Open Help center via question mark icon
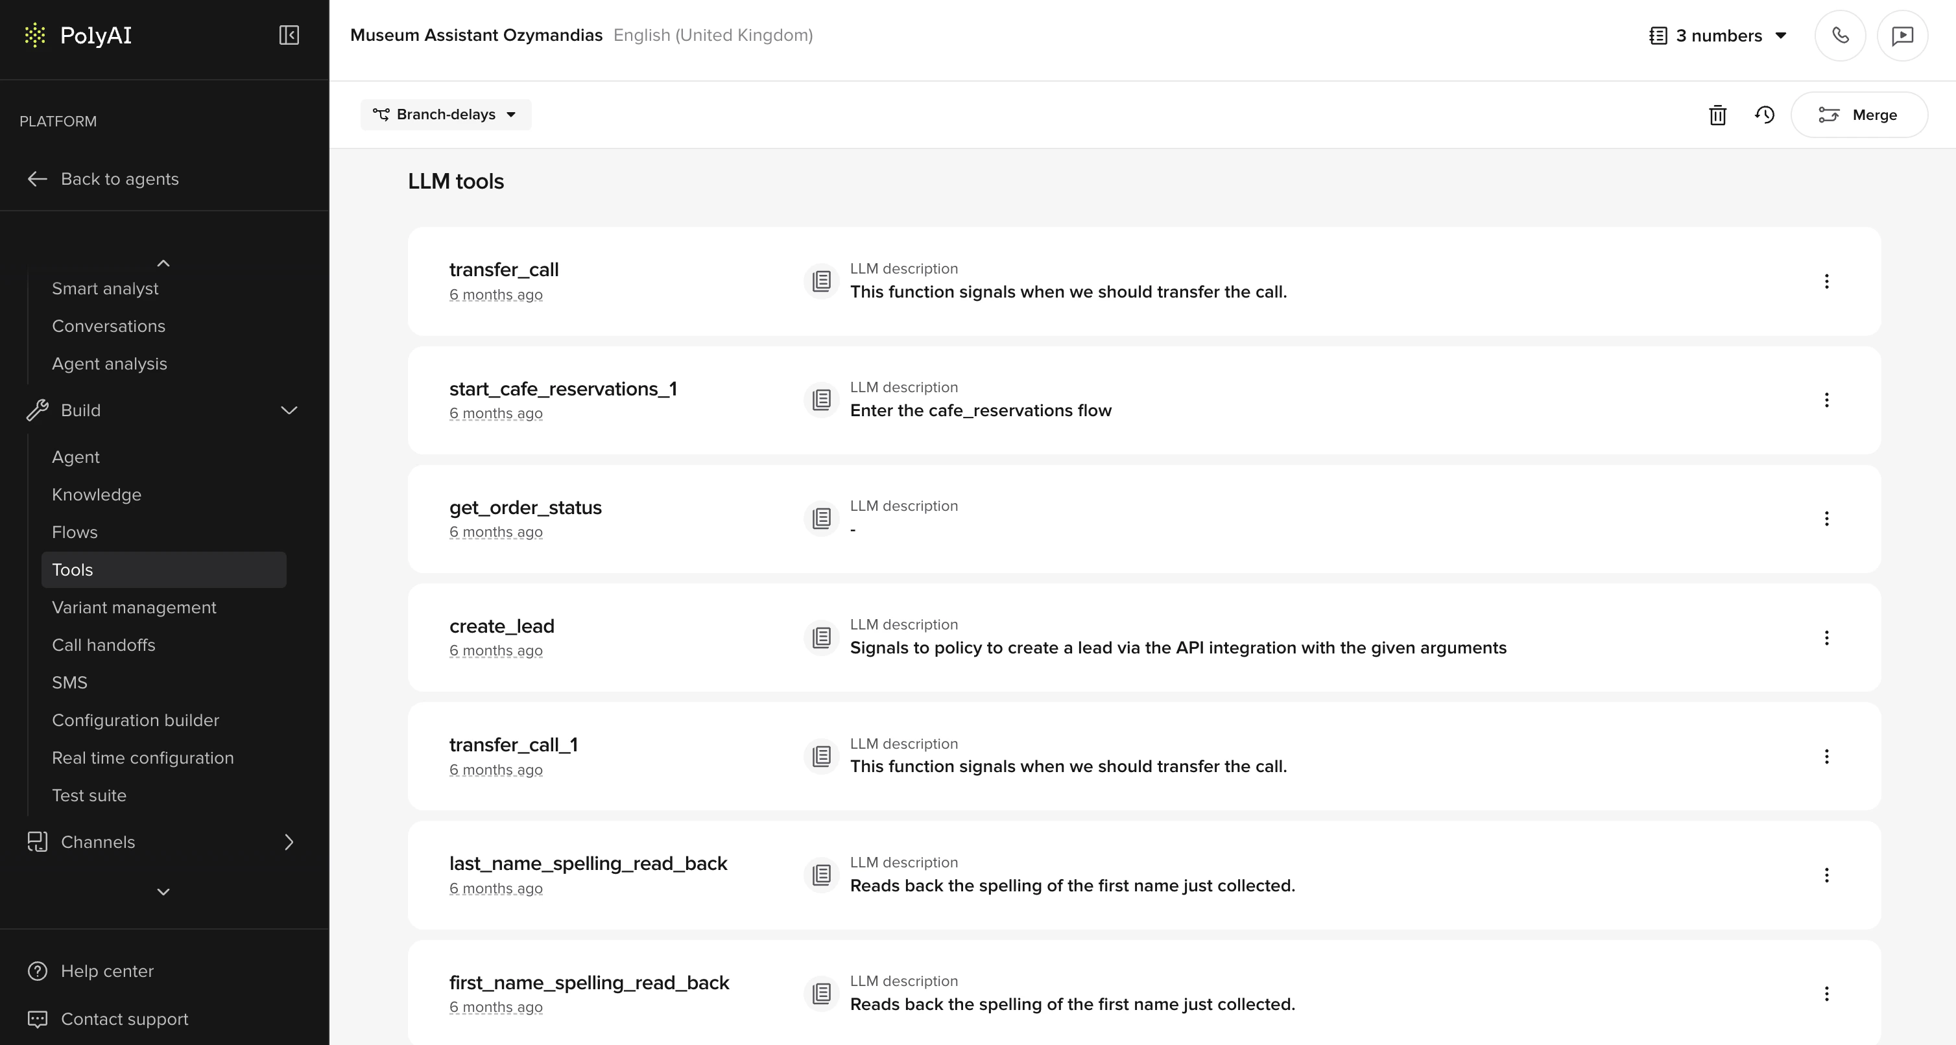Screen dimensions: 1956x1045 [36, 971]
